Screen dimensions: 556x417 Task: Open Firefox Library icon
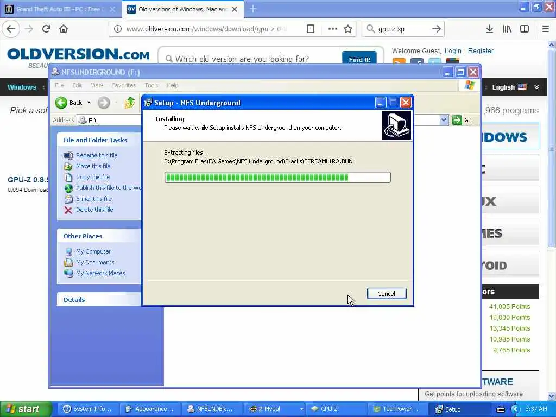coord(507,29)
